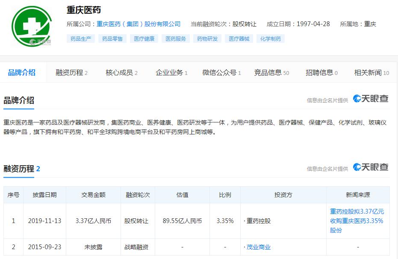Open investor link 茂业商业
Image resolution: width=398 pixels, height=259 pixels.
click(258, 247)
